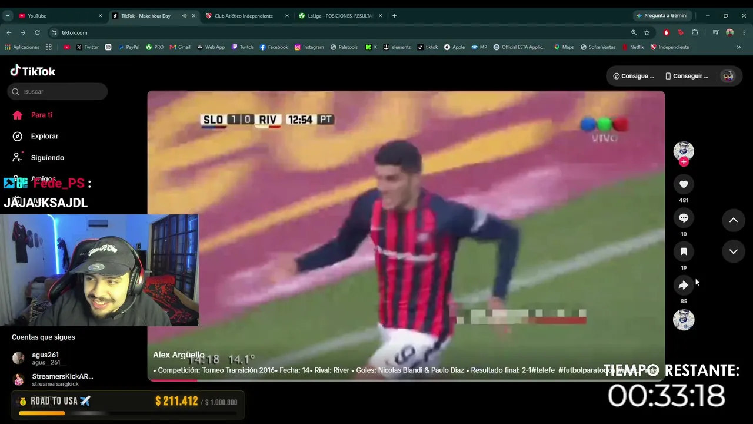Open the Facebook bookmark
The image size is (753, 424).
[x=274, y=47]
